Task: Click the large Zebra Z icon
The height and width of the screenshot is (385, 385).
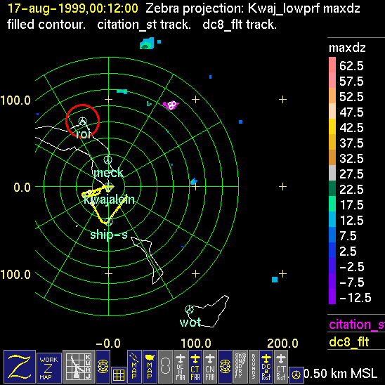Action: click(x=20, y=367)
